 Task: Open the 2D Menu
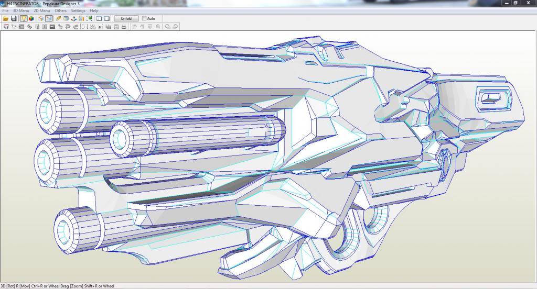[x=42, y=10]
